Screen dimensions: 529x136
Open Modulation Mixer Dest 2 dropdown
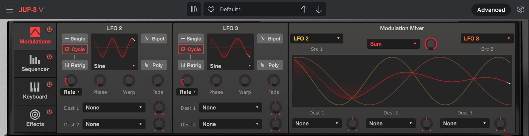click(390, 123)
